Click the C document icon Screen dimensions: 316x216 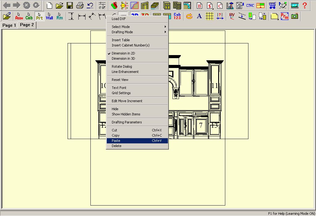pos(220,6)
